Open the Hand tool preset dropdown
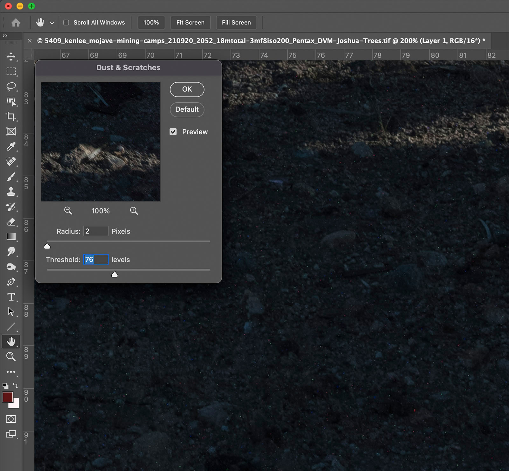509x471 pixels. click(52, 23)
